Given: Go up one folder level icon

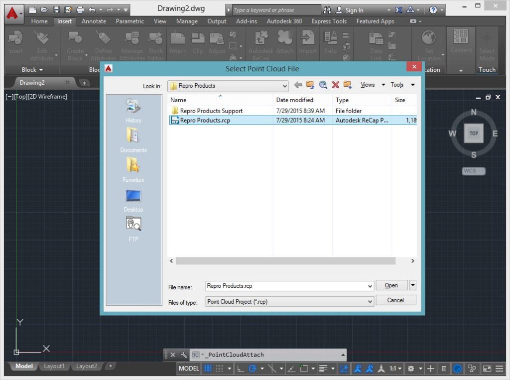Looking at the screenshot, I should [x=310, y=85].
